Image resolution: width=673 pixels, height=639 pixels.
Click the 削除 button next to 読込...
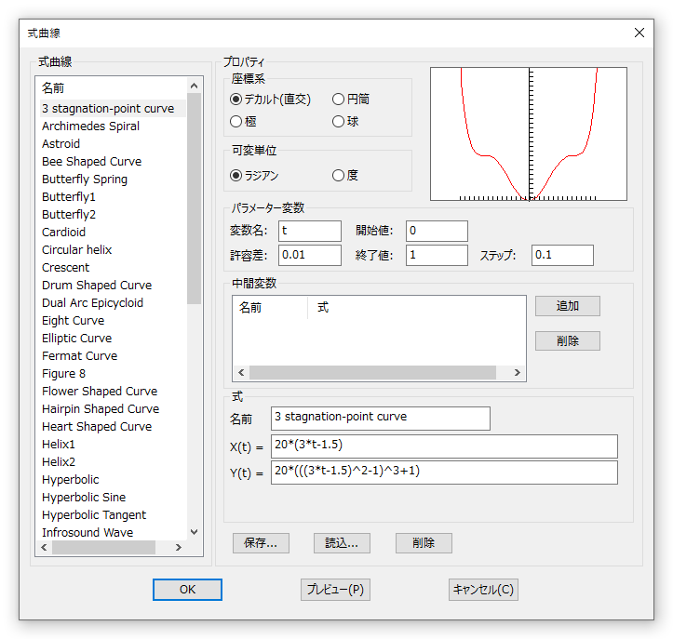tap(424, 543)
